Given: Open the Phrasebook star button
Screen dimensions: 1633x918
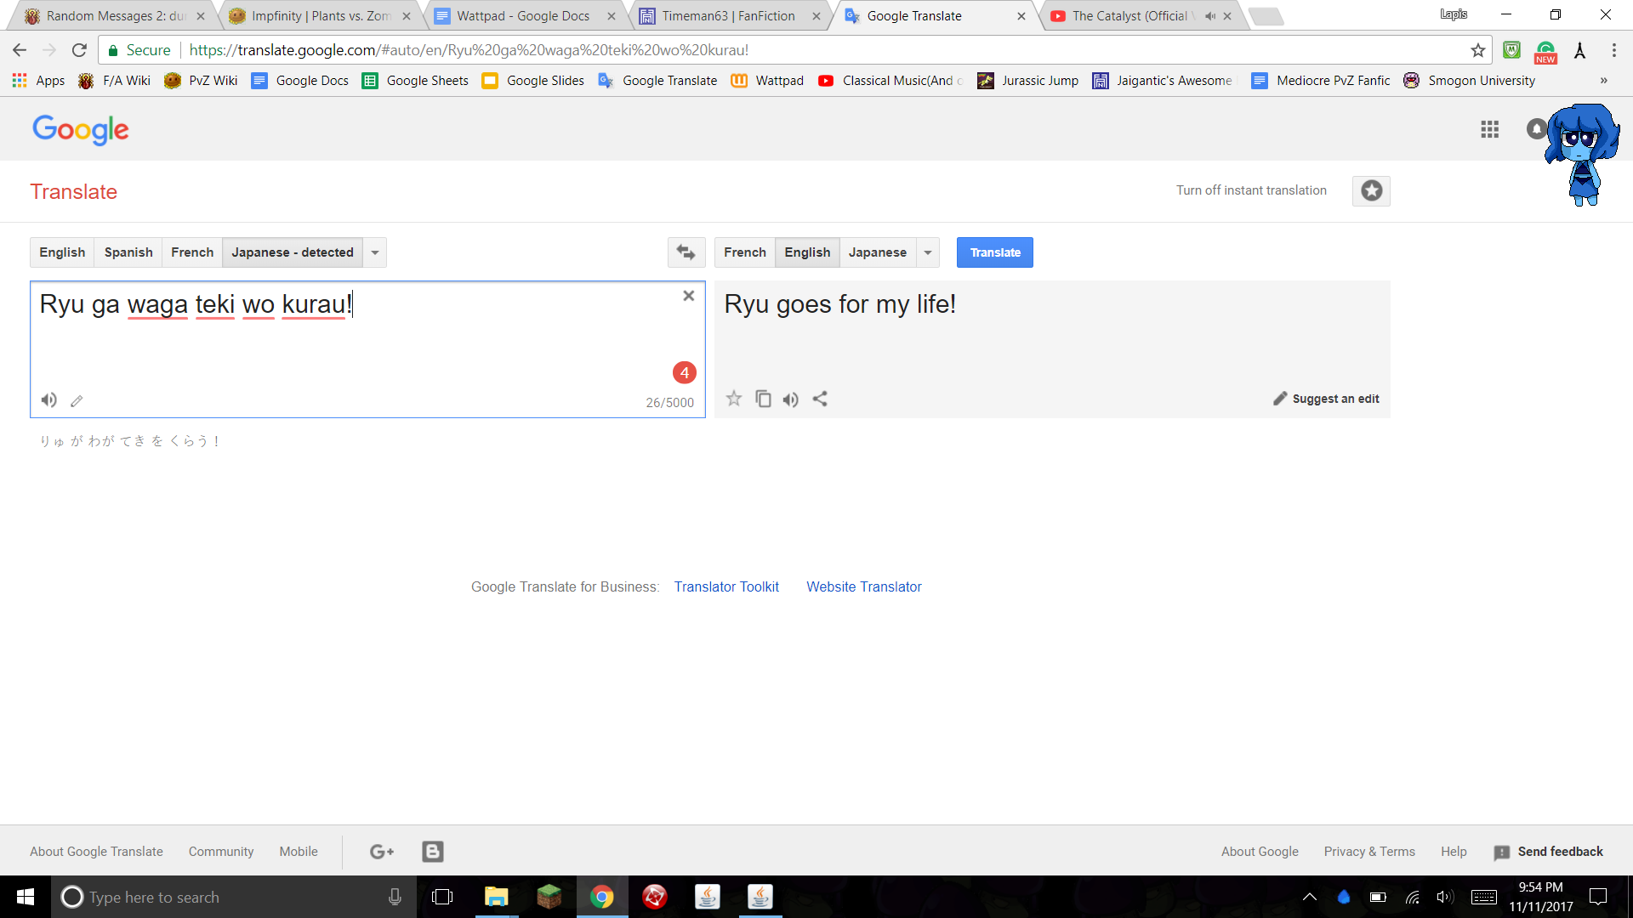Looking at the screenshot, I should coord(1371,191).
